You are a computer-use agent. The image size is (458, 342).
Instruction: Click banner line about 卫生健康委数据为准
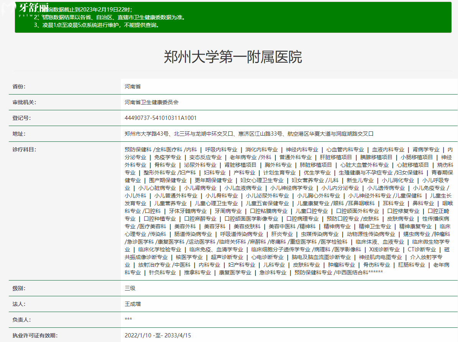110,17
